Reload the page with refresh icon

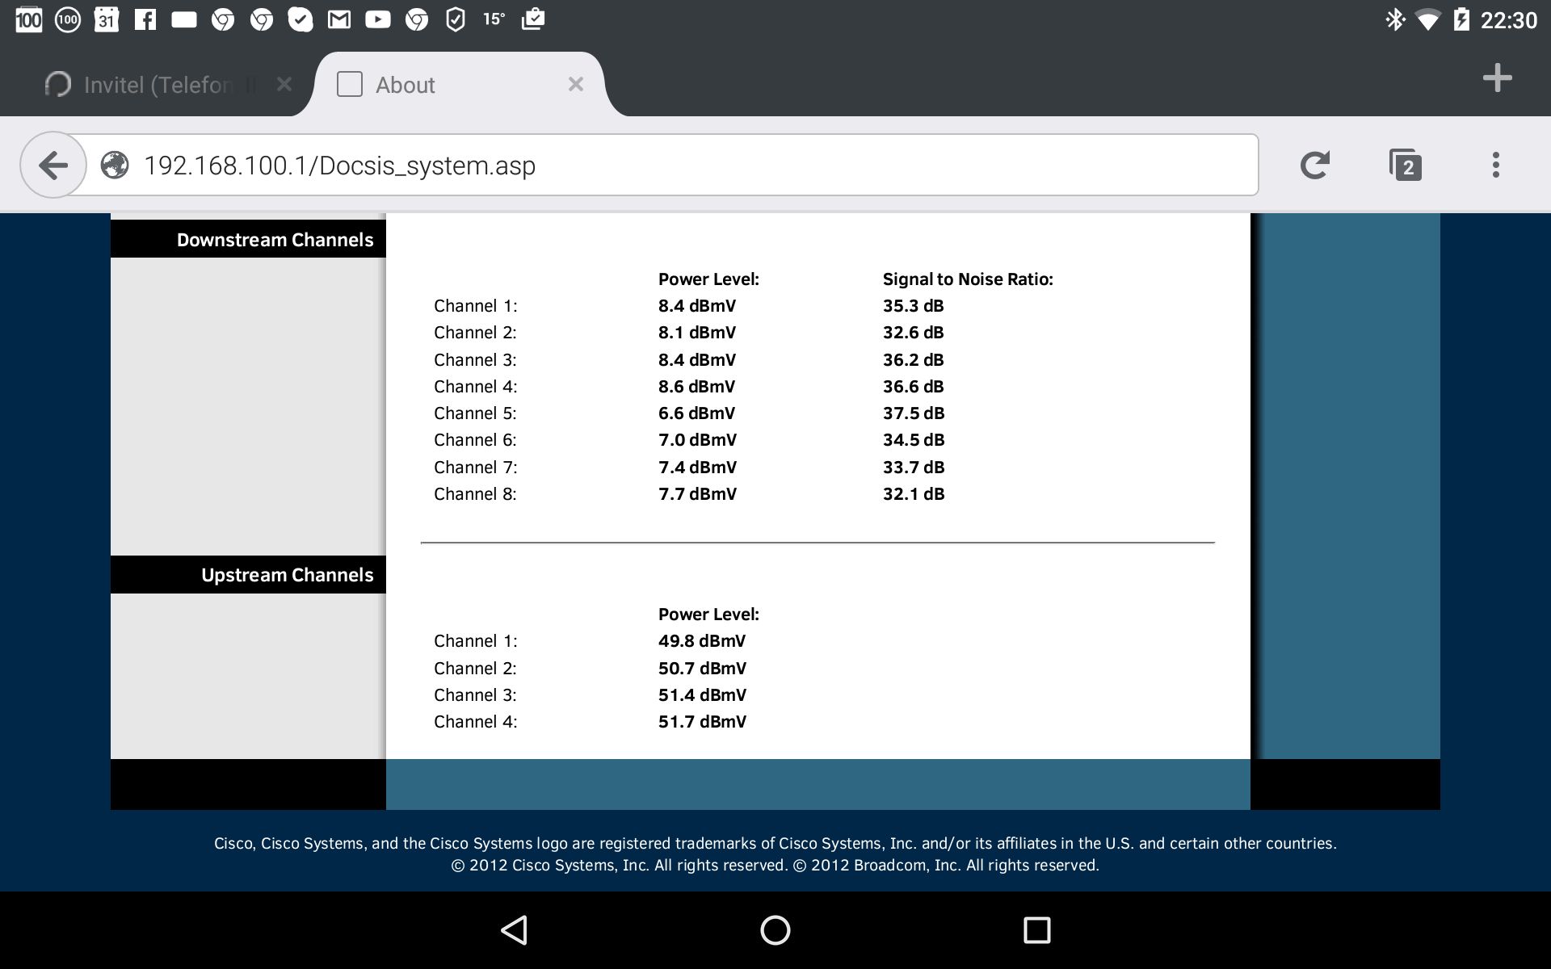coord(1315,166)
